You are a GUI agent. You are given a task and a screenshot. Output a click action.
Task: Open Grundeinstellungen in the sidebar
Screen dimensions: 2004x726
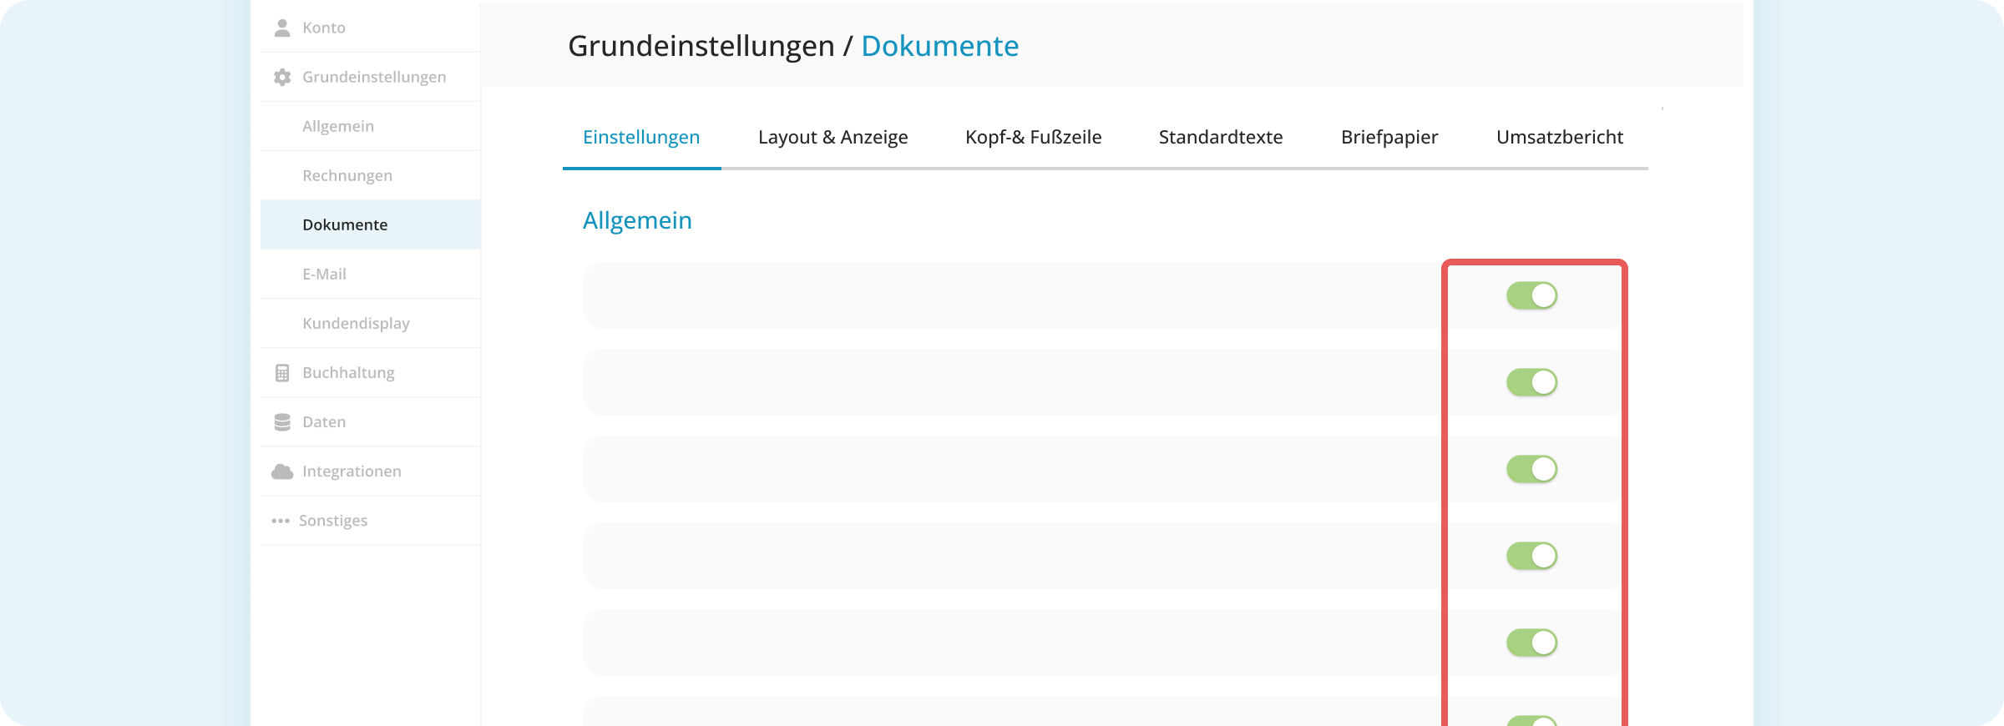point(371,77)
